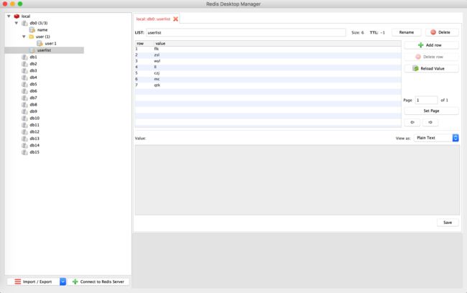Click the userlist key icon in tree
The height and width of the screenshot is (293, 467).
32,50
